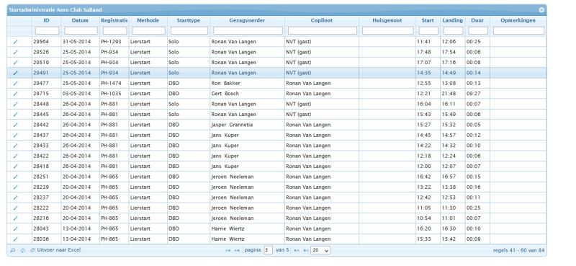Go to first page of results
576x266 pixels.
pyautogui.click(x=228, y=250)
